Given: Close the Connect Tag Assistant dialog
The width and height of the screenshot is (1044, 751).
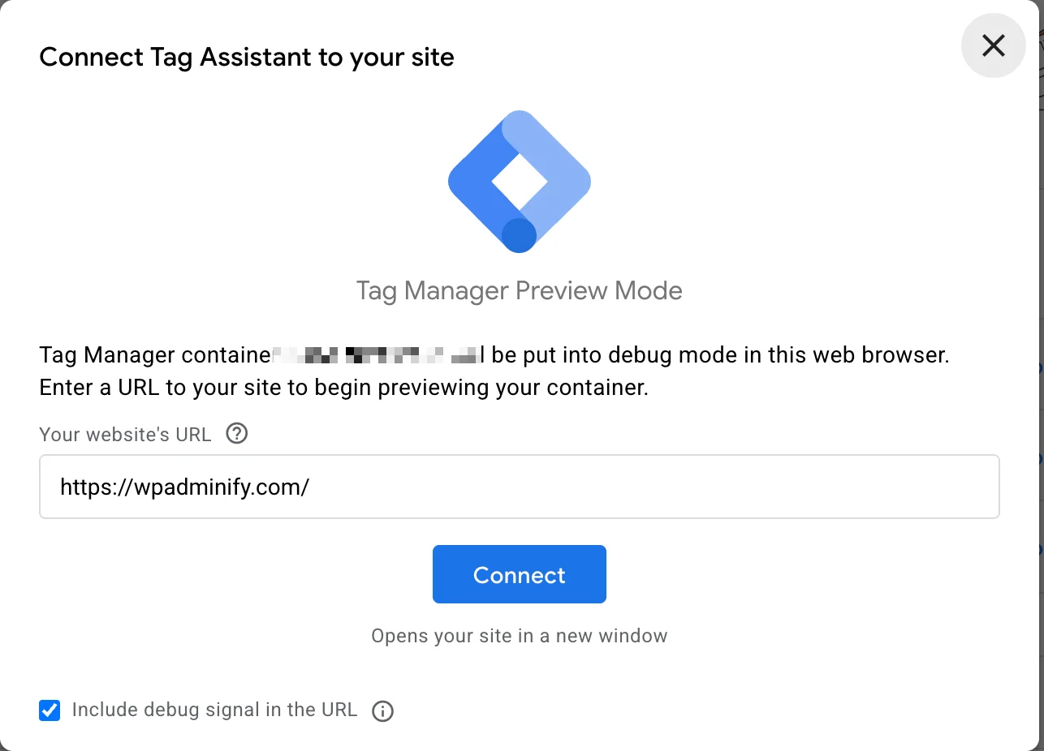Looking at the screenshot, I should point(993,46).
